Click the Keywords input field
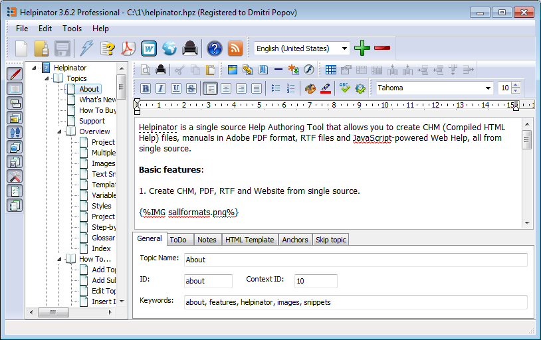Image resolution: width=541 pixels, height=340 pixels. coord(355,302)
